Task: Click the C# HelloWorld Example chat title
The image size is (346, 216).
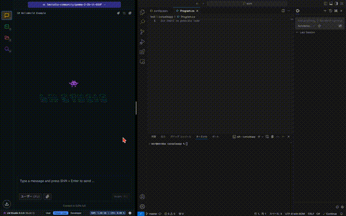Action: [x=31, y=13]
